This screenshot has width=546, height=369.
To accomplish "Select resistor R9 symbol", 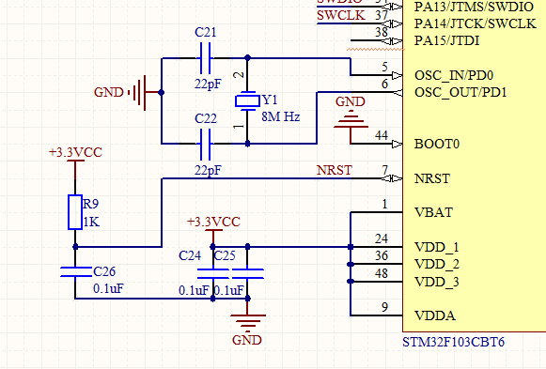I will coord(75,212).
